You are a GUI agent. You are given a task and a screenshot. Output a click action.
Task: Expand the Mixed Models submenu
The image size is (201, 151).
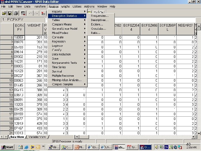point(68,33)
